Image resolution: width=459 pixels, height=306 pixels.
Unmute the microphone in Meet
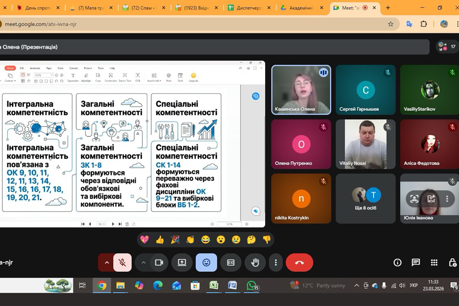[x=122, y=263]
